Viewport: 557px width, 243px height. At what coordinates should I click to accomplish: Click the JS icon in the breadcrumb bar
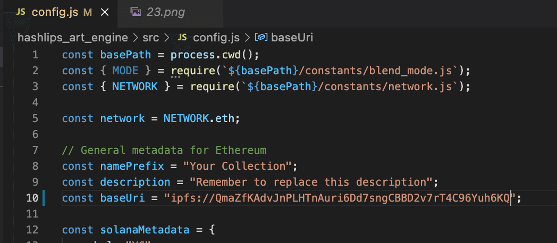[182, 37]
